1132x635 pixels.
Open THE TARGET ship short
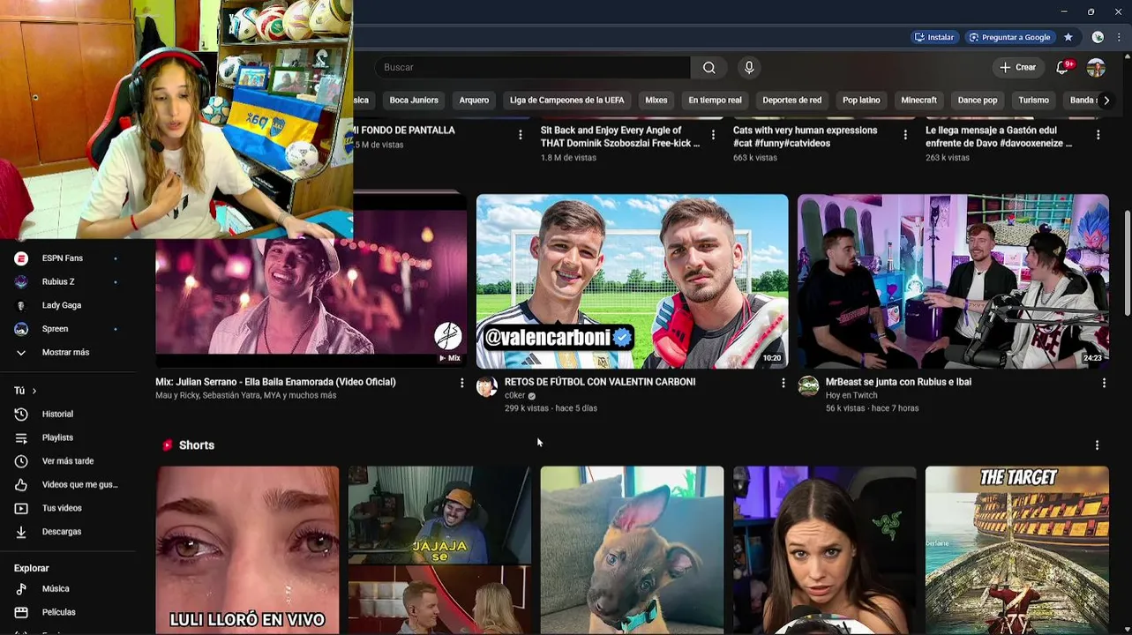click(x=1016, y=550)
